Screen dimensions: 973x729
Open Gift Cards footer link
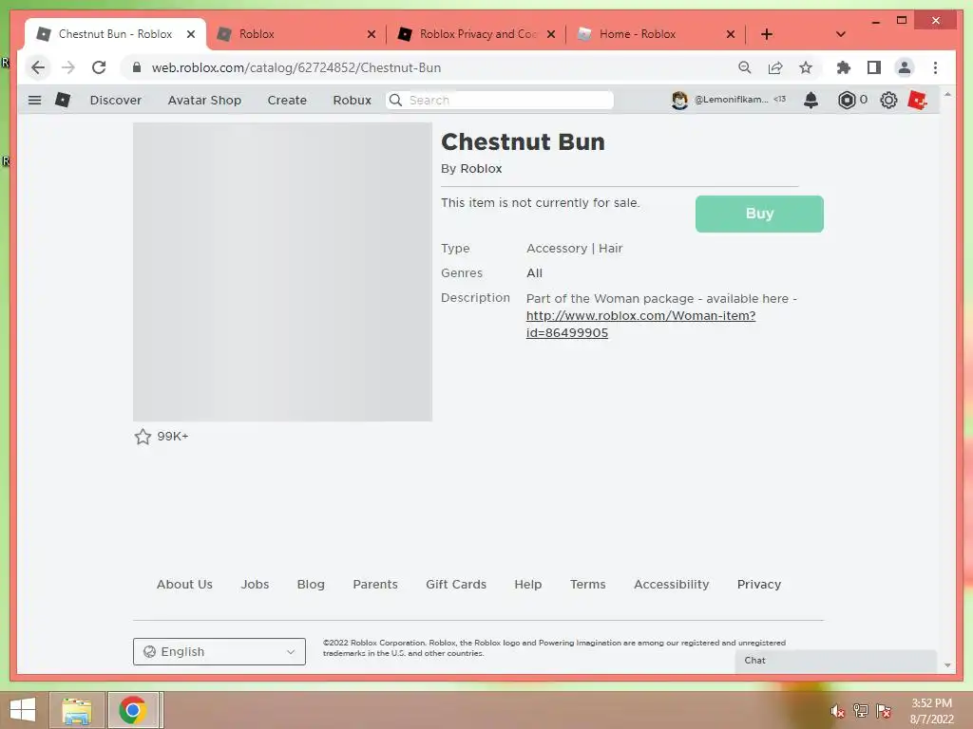pyautogui.click(x=456, y=584)
